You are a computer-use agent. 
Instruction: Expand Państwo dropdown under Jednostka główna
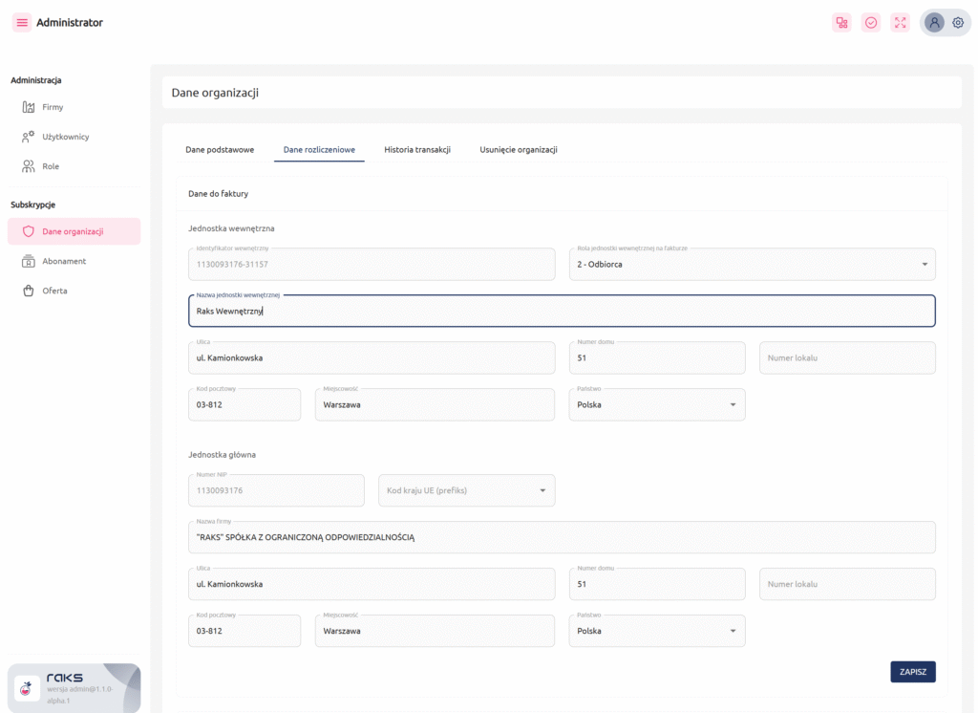pos(656,631)
